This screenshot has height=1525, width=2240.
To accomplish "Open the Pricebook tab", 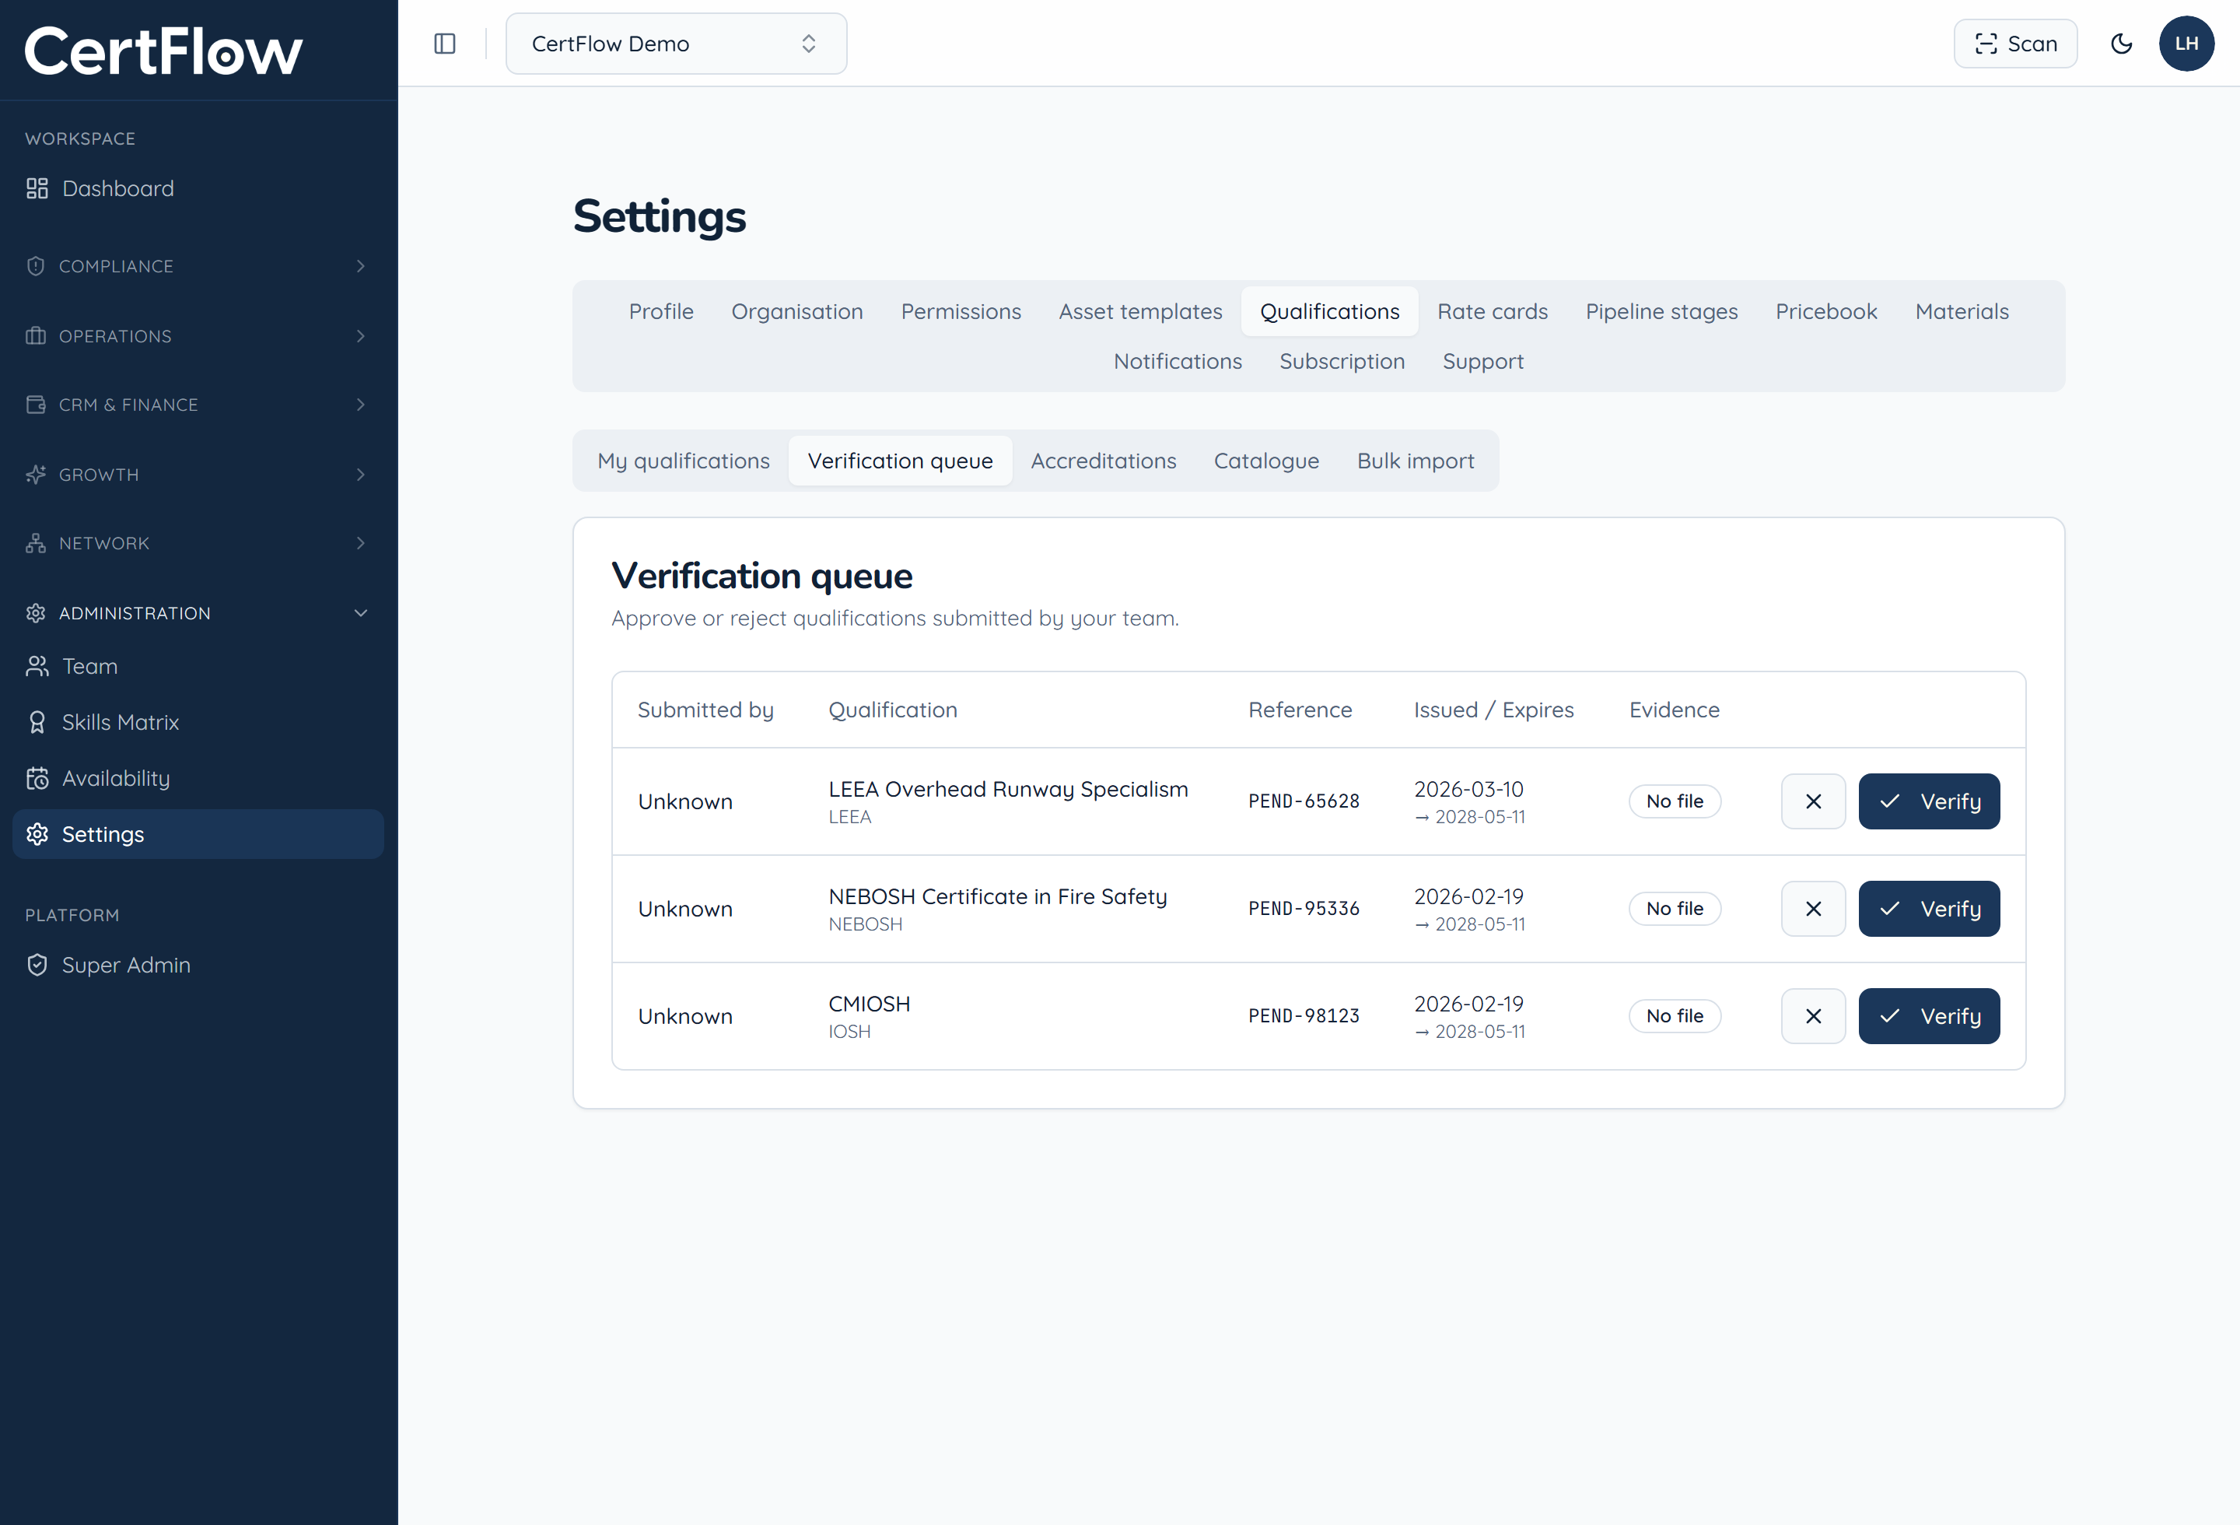I will pos(1826,311).
